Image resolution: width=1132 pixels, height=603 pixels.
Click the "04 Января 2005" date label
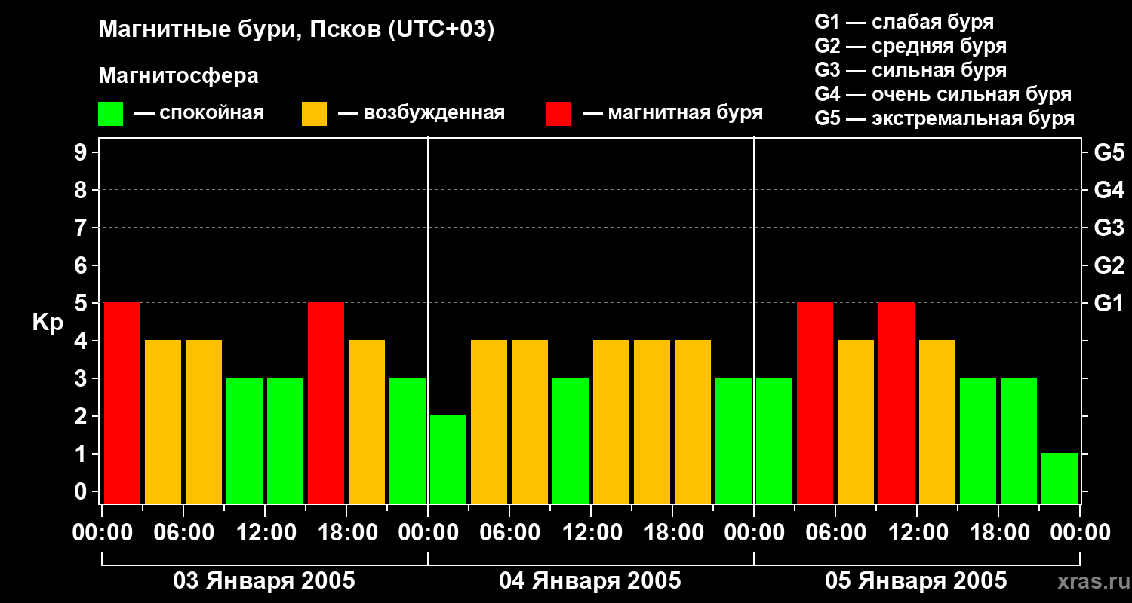[590, 581]
